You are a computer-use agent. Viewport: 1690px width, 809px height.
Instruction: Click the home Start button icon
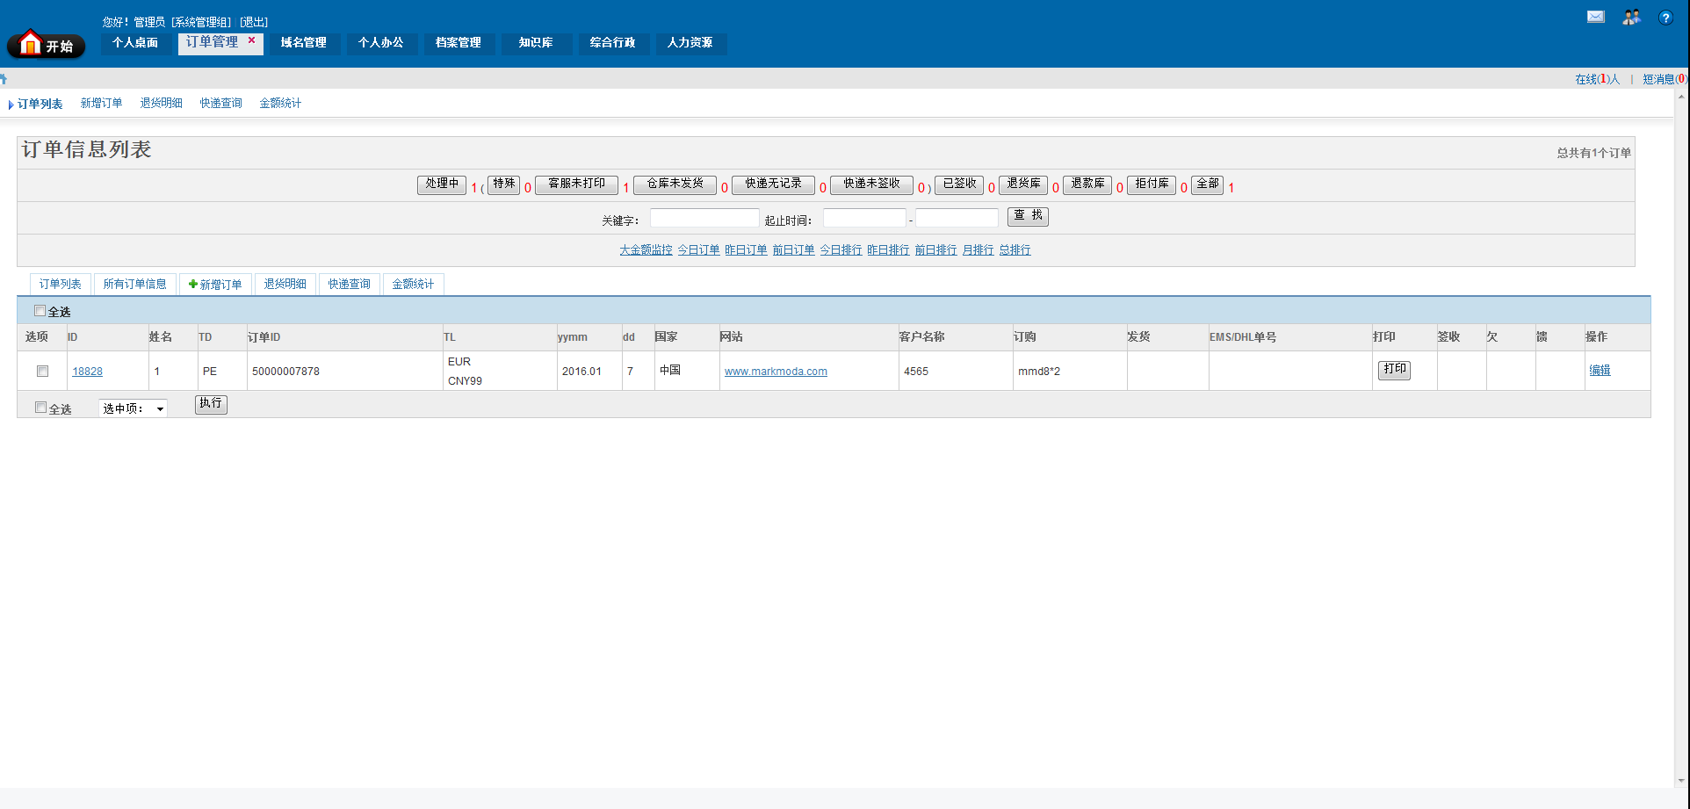[x=46, y=44]
